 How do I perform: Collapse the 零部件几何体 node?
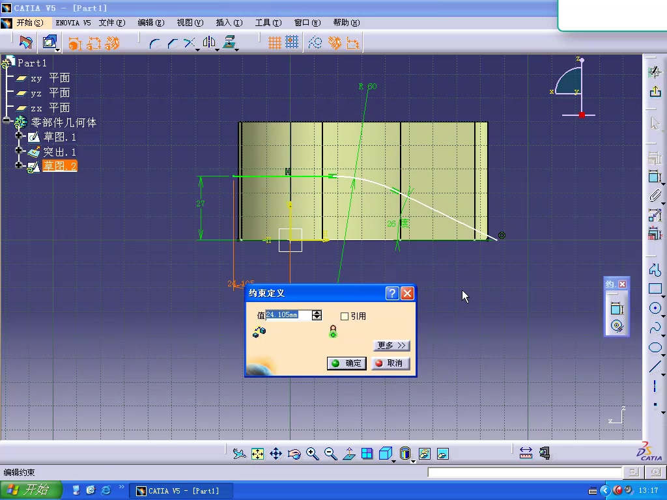[6, 120]
